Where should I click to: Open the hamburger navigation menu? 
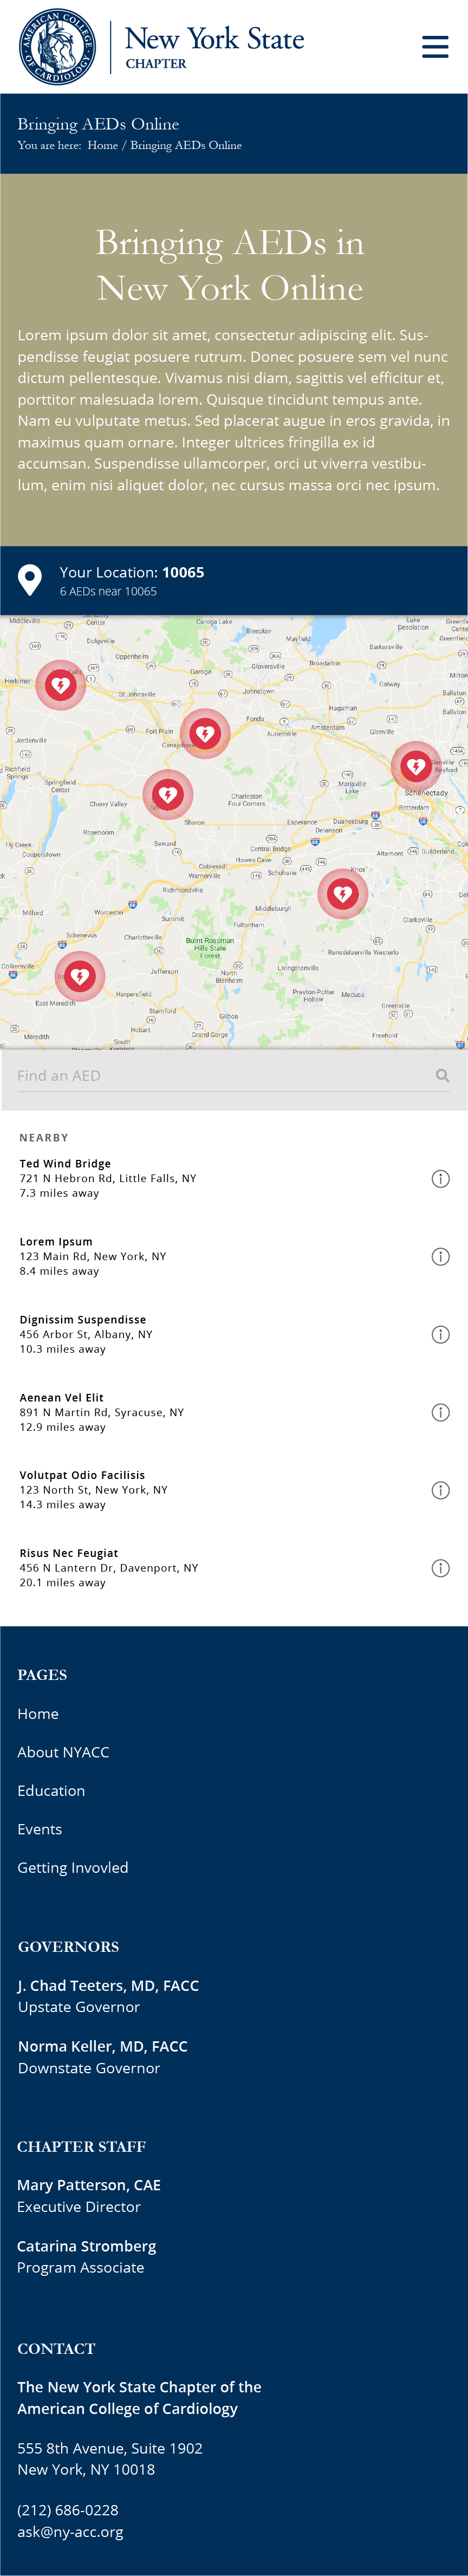(x=435, y=46)
